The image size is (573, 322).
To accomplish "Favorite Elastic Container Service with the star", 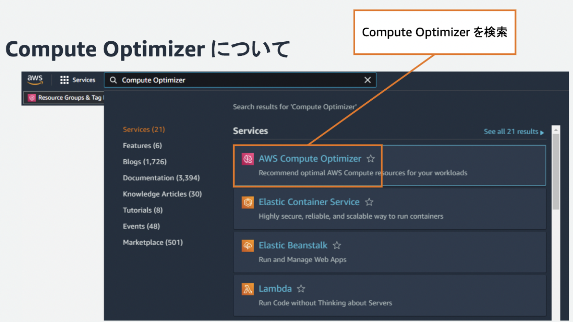I will (x=369, y=202).
